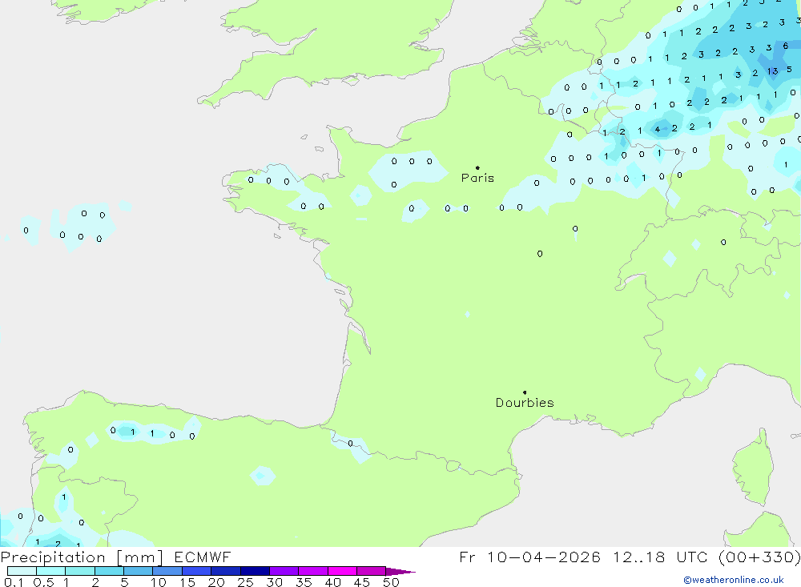Click the blue 10–15 mm legend swatch
Image resolution: width=801 pixels, height=587 pixels.
[167, 571]
